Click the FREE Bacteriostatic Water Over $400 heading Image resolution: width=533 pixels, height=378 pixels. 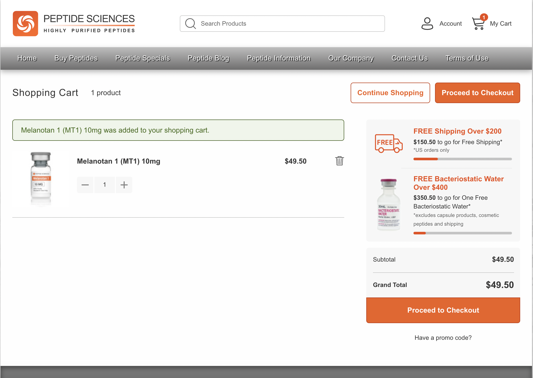click(459, 183)
